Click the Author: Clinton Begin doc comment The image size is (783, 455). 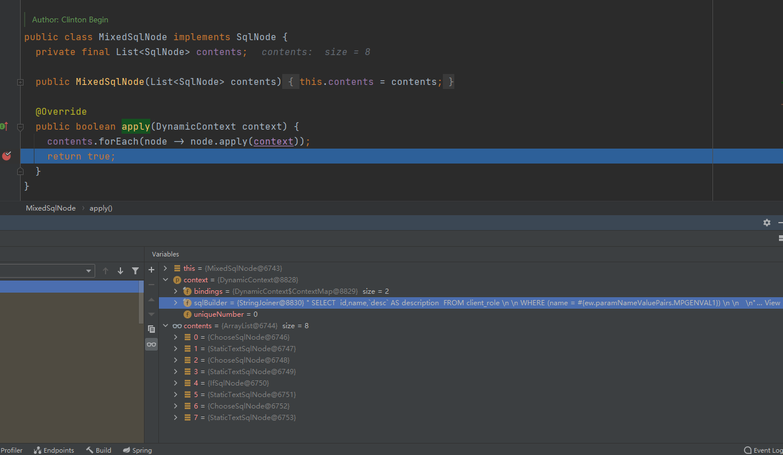(70, 20)
